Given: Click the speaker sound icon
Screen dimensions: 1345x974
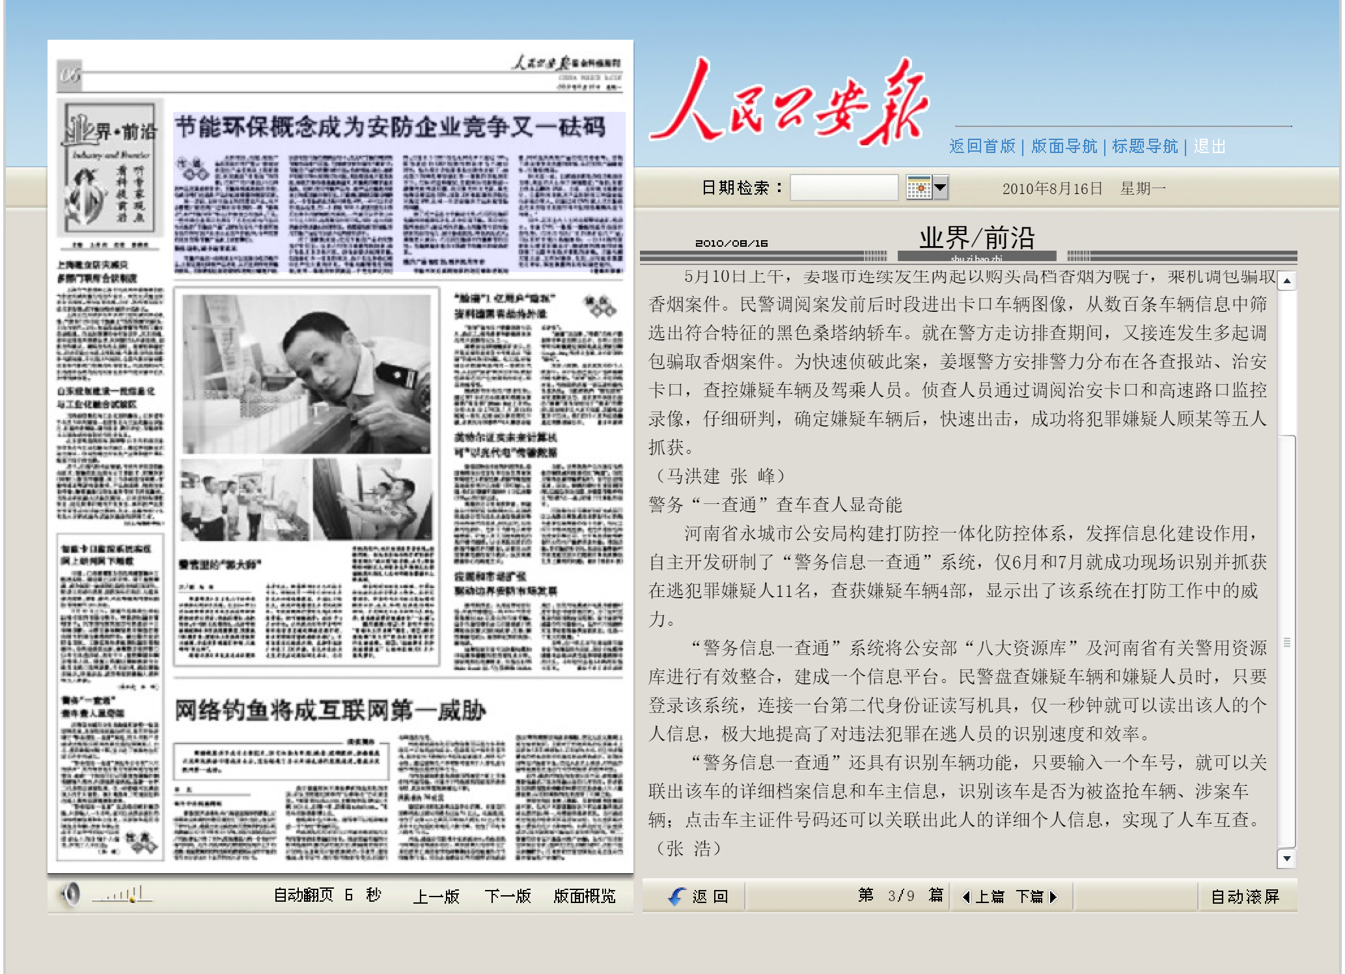Looking at the screenshot, I should pyautogui.click(x=70, y=895).
